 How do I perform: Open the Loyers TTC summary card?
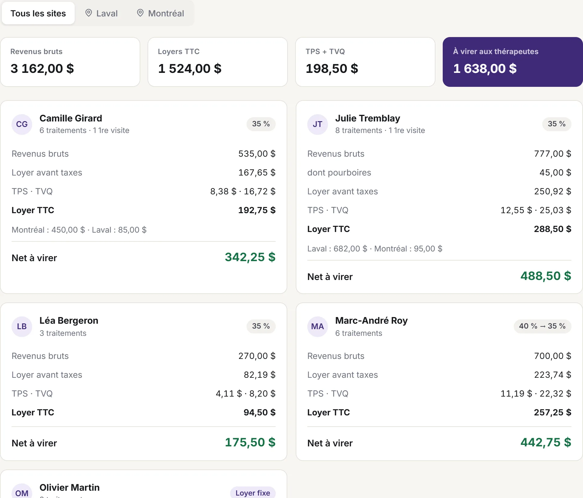point(218,62)
